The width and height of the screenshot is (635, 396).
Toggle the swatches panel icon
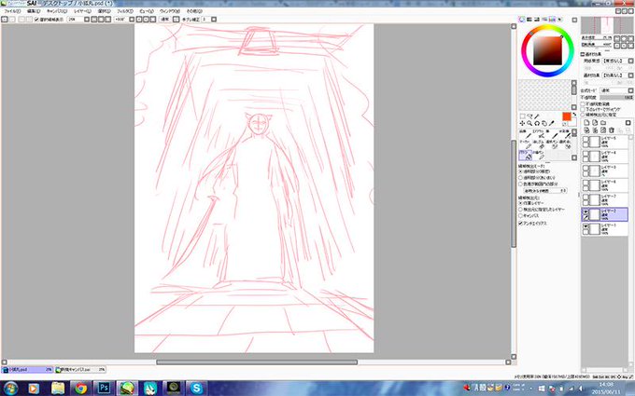pyautogui.click(x=552, y=20)
